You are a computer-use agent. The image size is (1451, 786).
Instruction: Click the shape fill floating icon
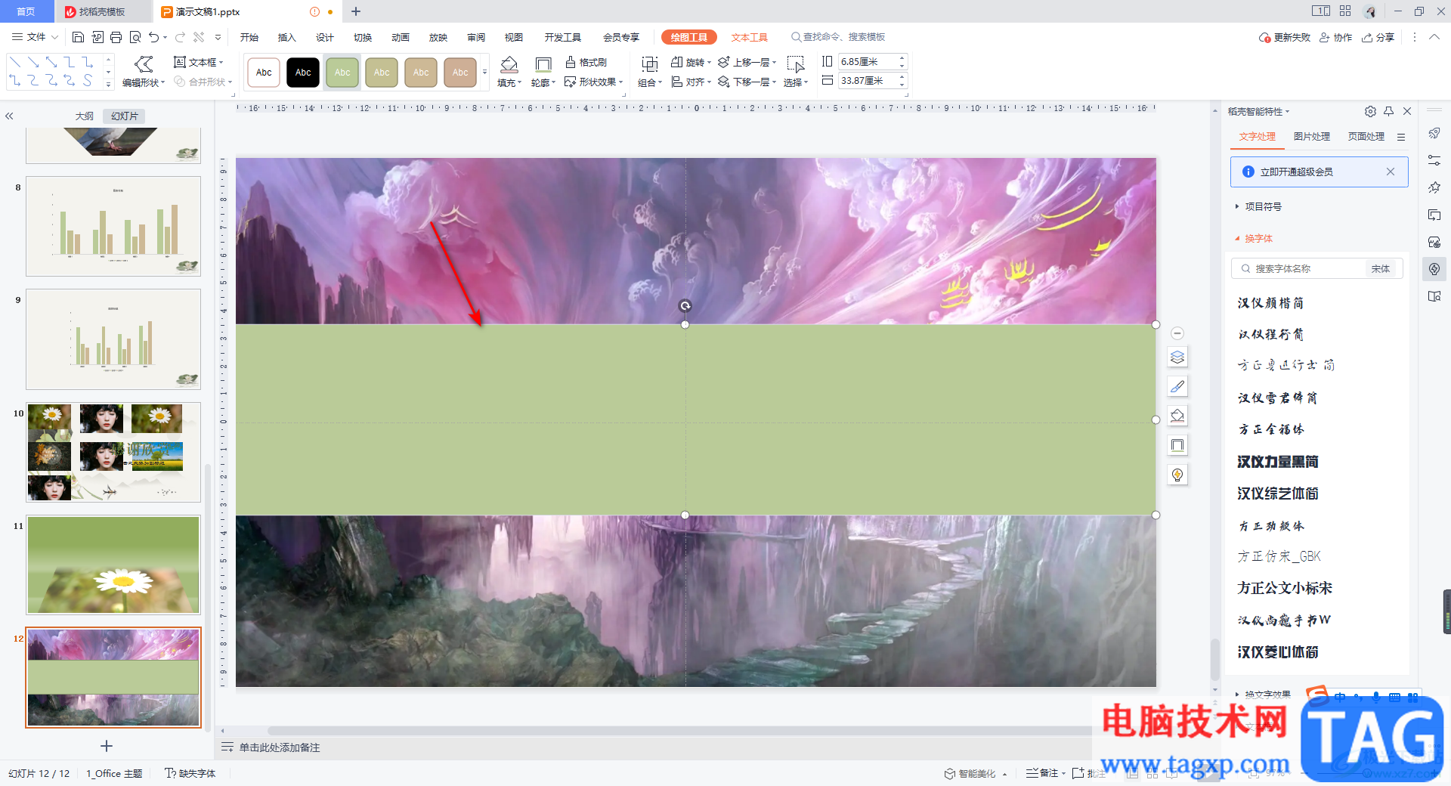[1177, 416]
